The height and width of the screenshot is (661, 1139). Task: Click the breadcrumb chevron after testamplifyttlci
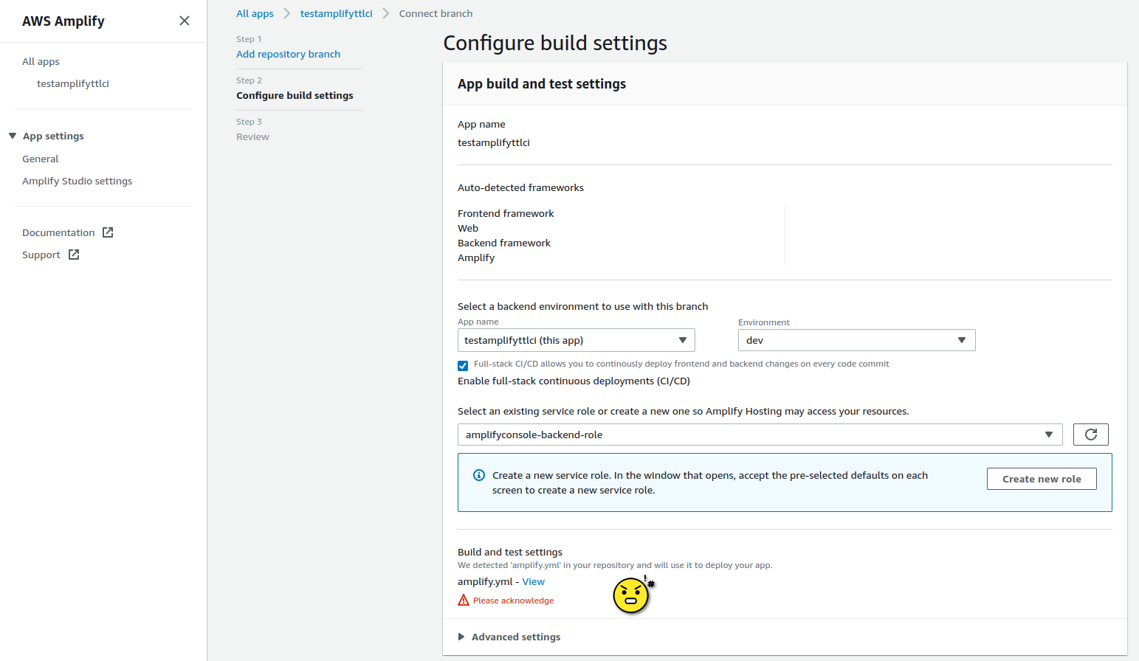[385, 13]
